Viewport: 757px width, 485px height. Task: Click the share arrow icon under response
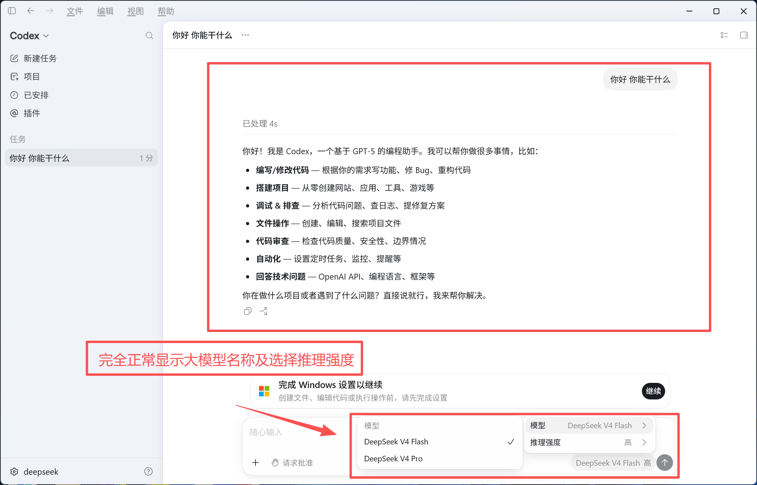264,312
